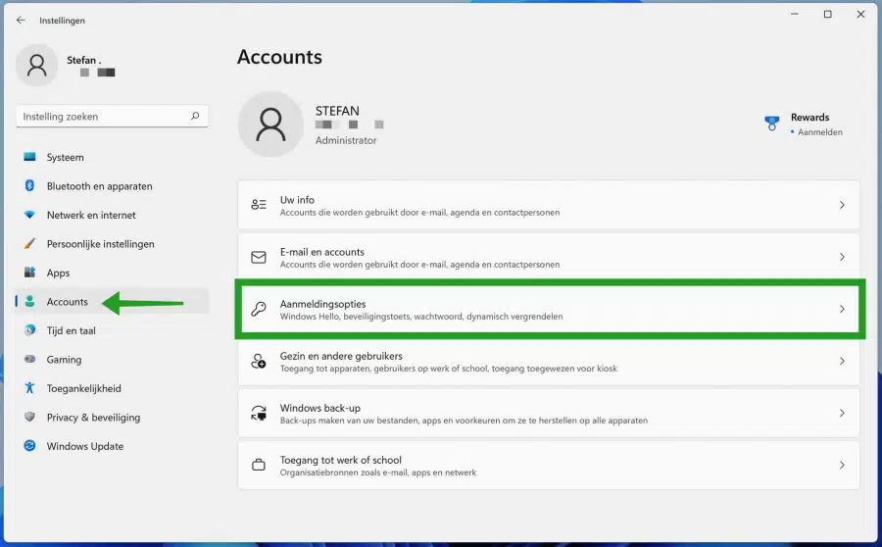Click the Apps sidebar icon
This screenshot has width=882, height=547.
[29, 273]
